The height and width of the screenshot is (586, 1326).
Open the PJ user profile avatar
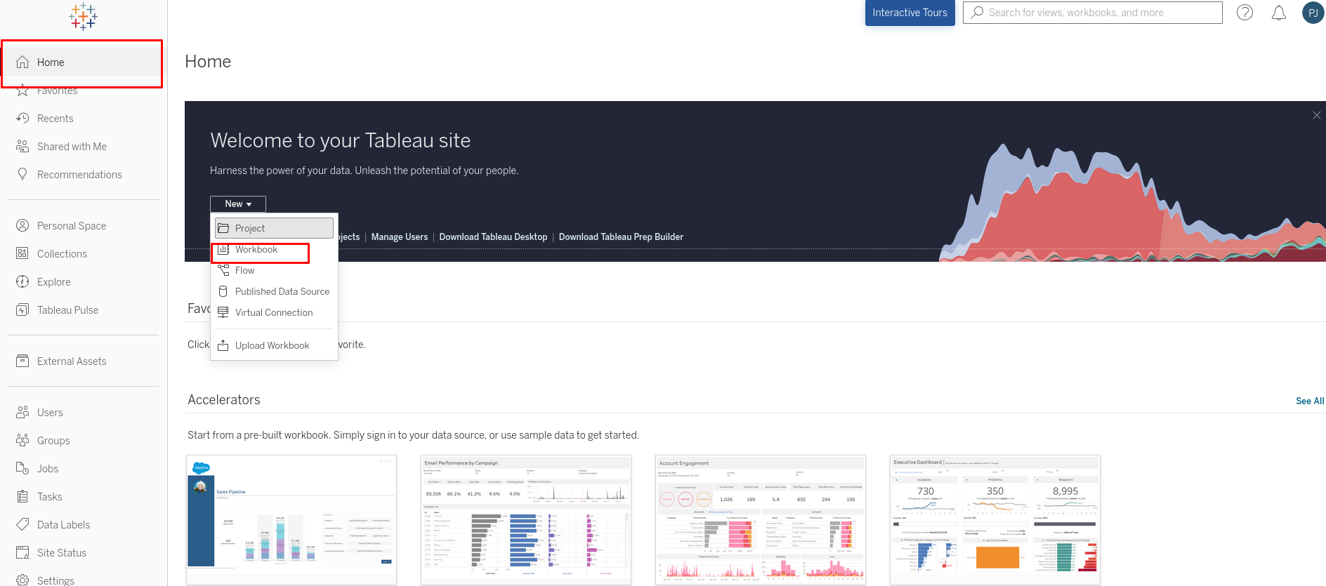point(1313,13)
